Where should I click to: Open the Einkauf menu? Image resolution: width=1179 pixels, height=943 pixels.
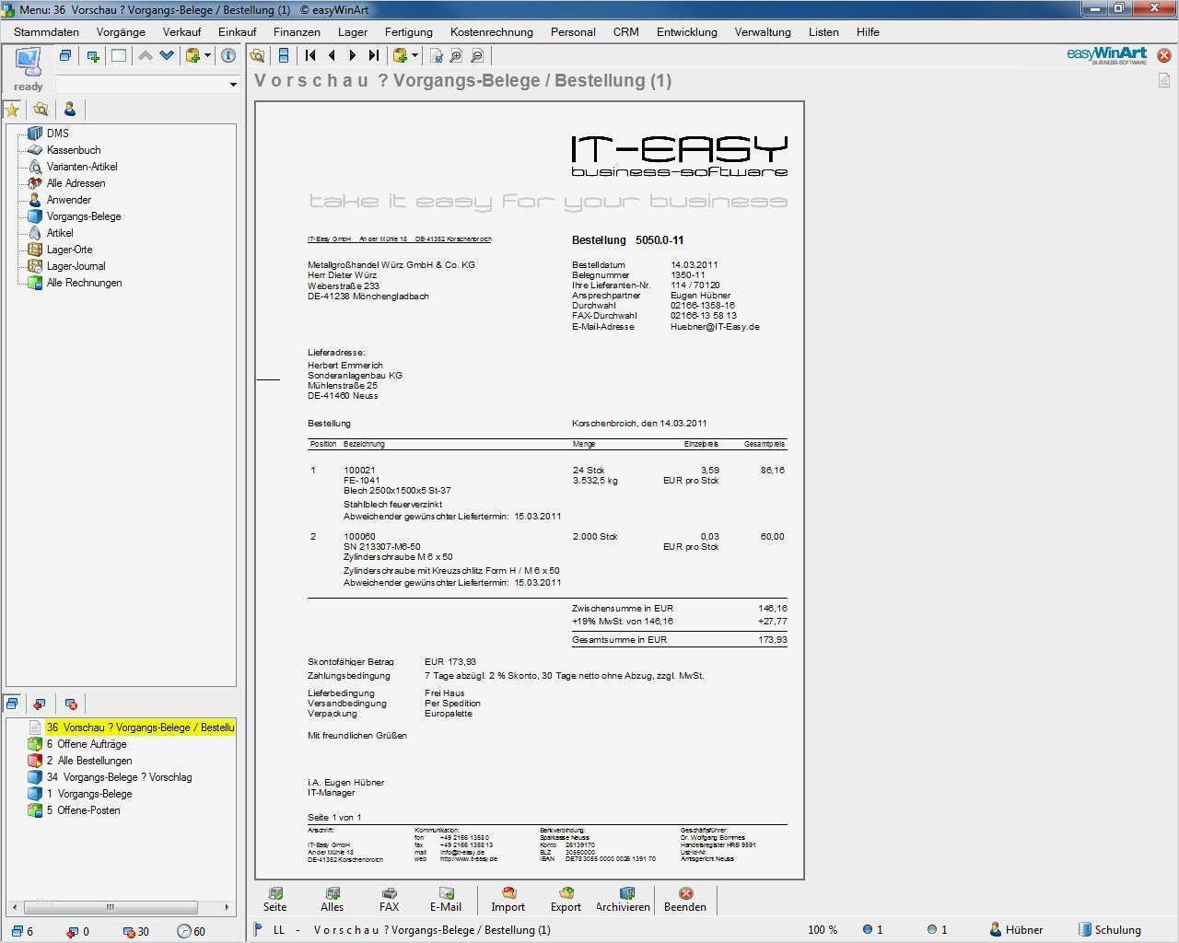click(238, 31)
